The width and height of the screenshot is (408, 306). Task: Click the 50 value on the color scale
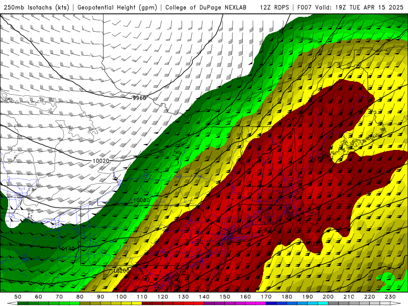pyautogui.click(x=18, y=297)
